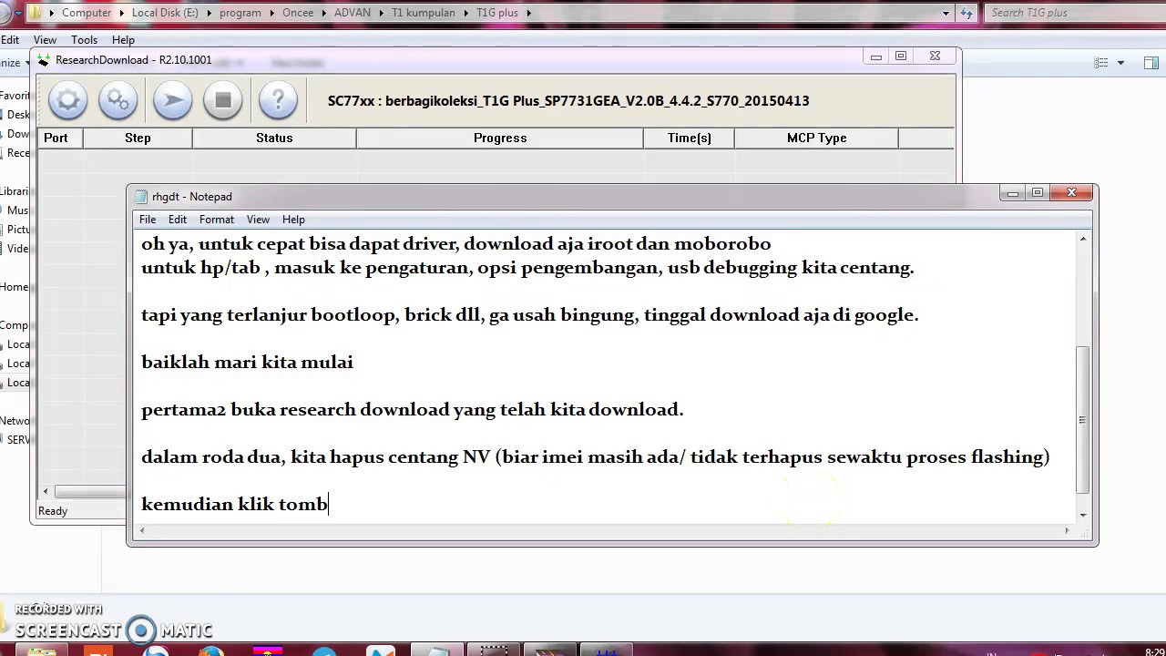Open Explorer Help menu
Viewport: 1166px width, 656px height.
pos(123,40)
